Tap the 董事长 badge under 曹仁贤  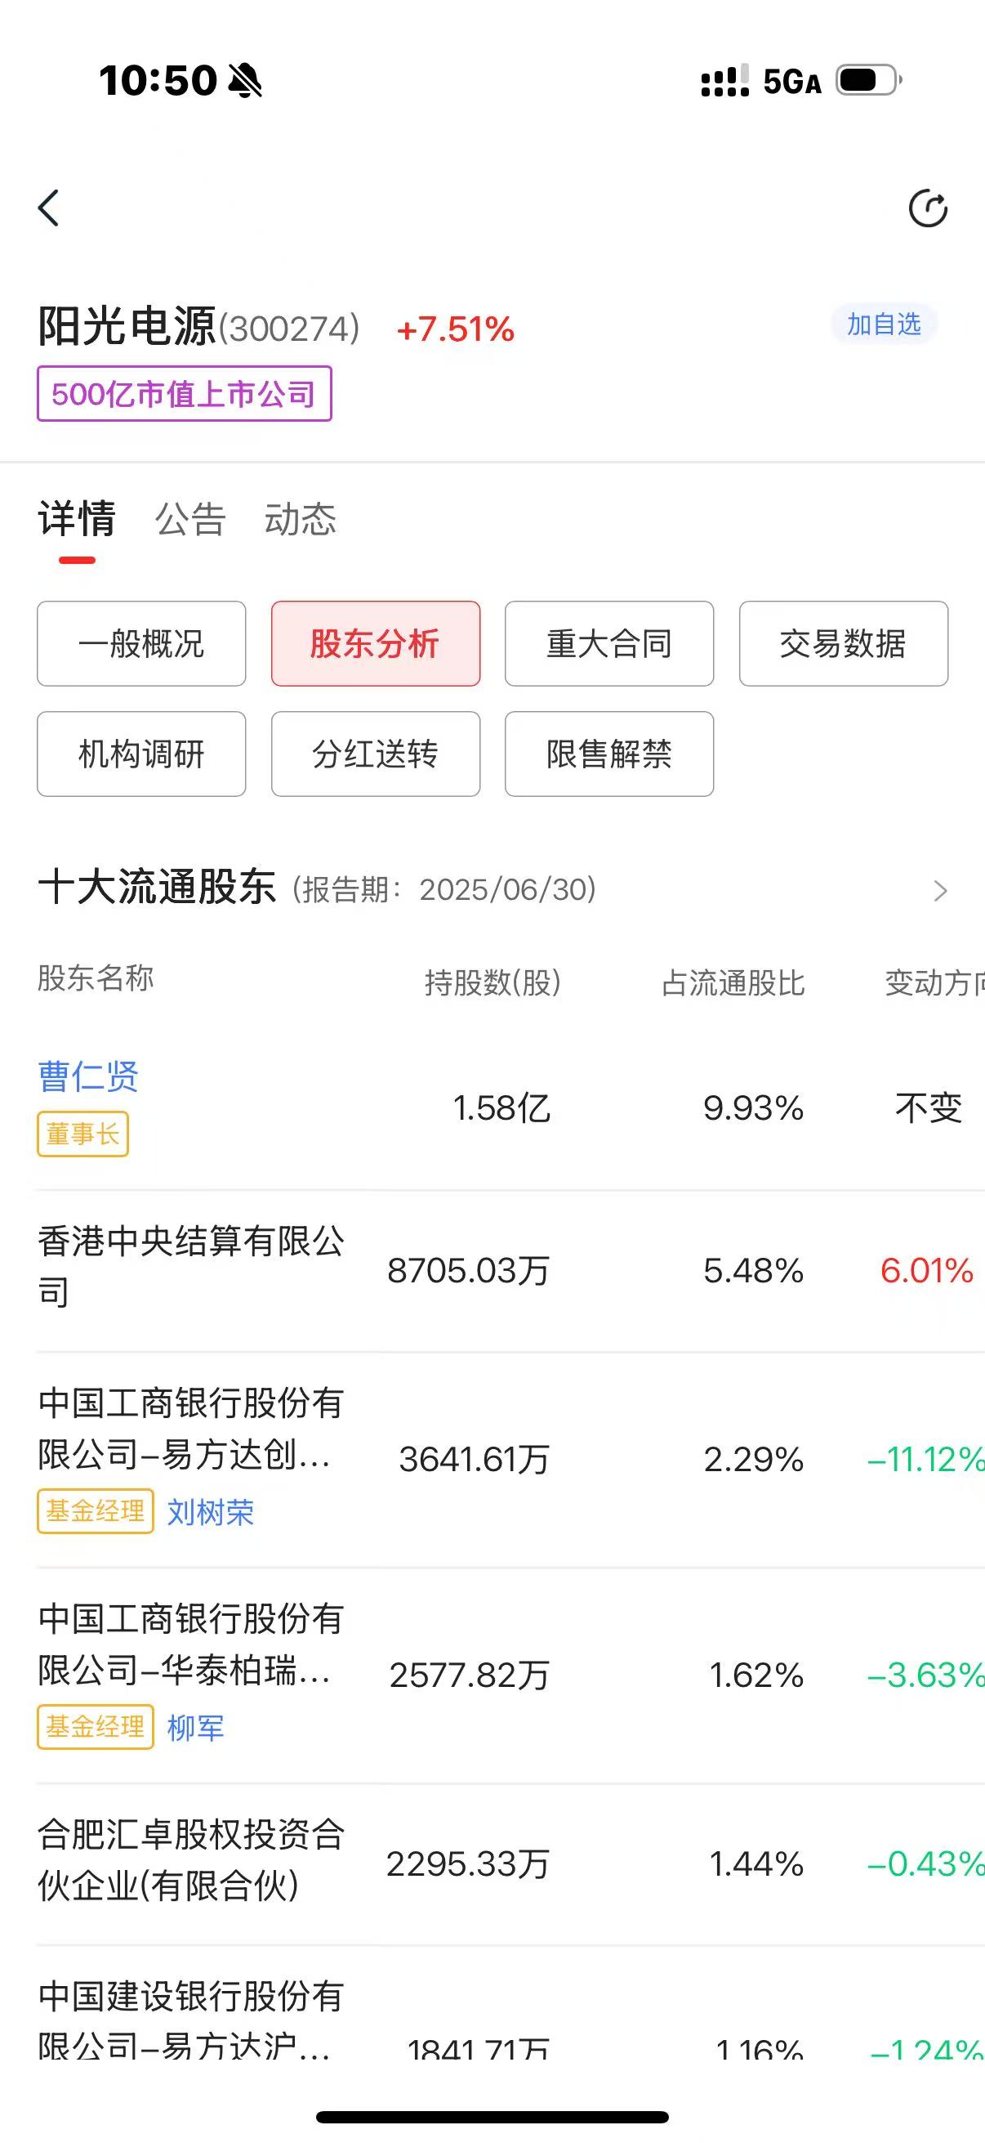(83, 1134)
